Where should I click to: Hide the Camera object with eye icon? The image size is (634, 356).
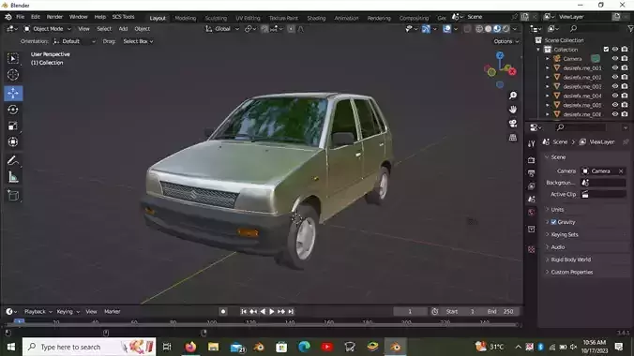(615, 59)
